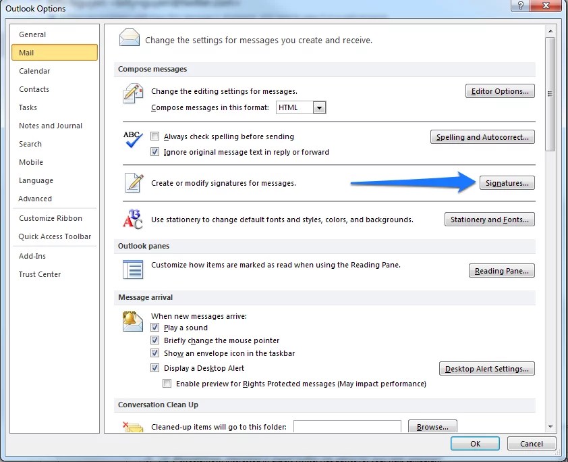Uncheck Show an envelope icon in taskbar

(x=154, y=353)
